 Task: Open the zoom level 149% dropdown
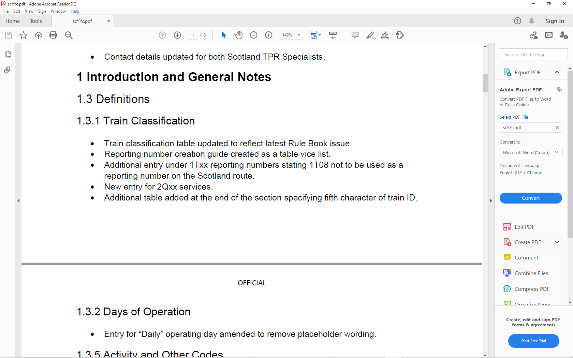[x=299, y=35]
